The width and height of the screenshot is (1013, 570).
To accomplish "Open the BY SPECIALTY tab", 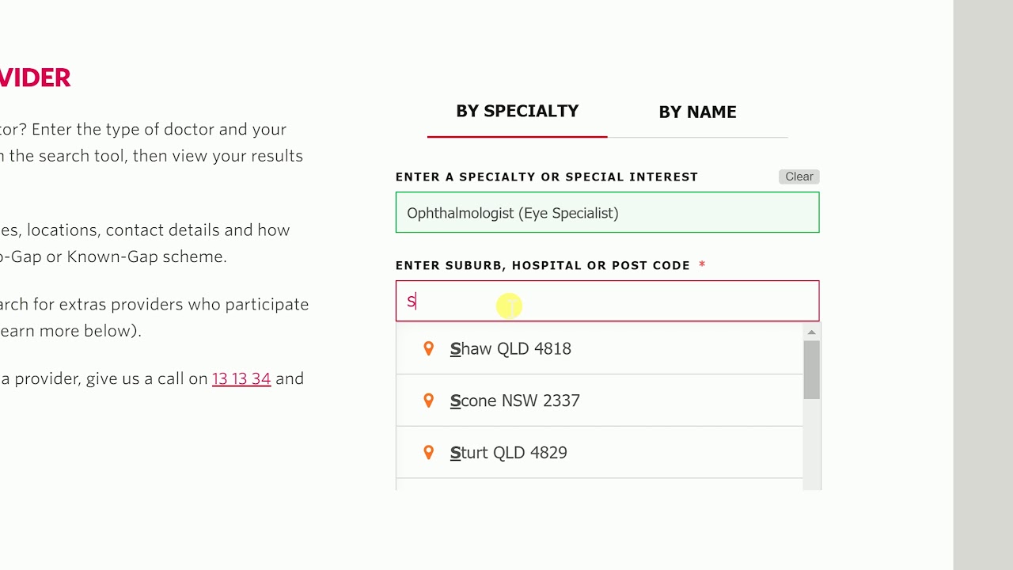I will click(x=517, y=112).
